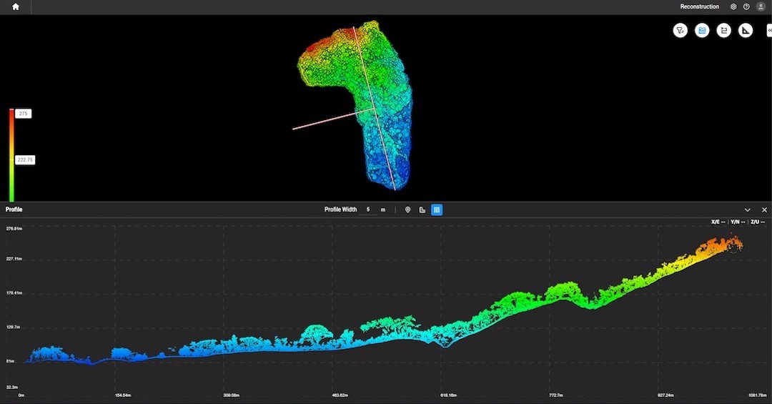The image size is (772, 404).
Task: Toggle the blue highlighted profile section tool
Action: tap(702, 30)
